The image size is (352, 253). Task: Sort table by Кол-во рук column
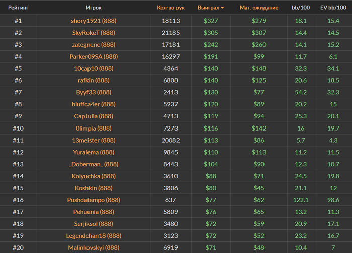tap(171, 8)
